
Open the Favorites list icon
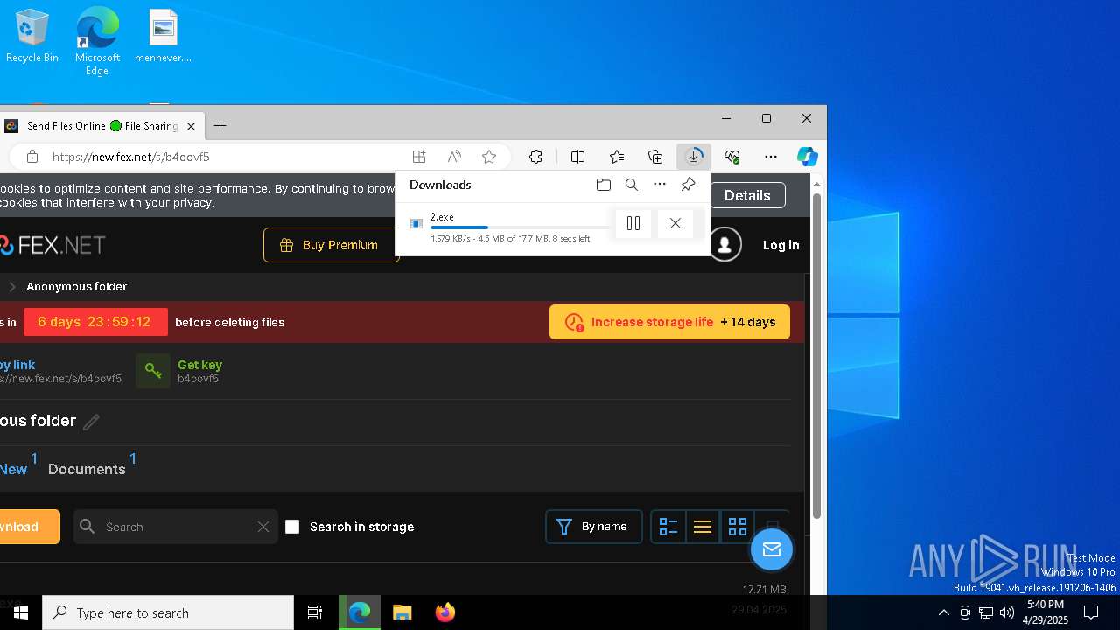click(x=617, y=157)
